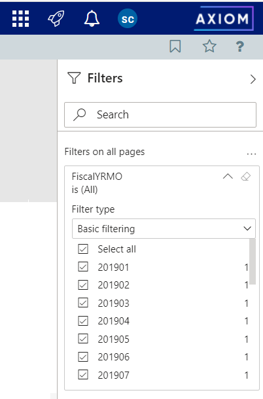Click the Axiom logo
The image size is (263, 399).
pyautogui.click(x=224, y=18)
